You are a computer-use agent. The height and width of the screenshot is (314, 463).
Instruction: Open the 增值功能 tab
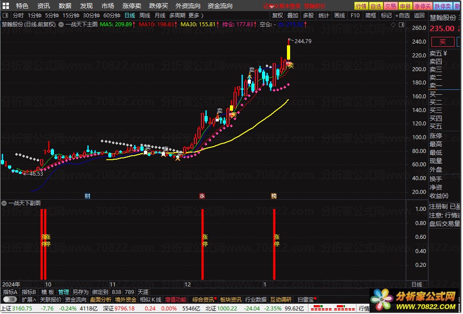tap(176, 300)
